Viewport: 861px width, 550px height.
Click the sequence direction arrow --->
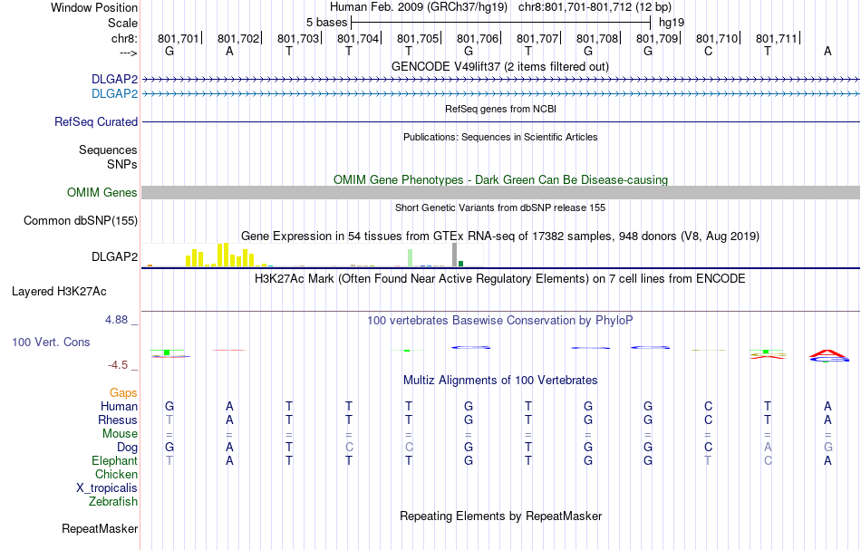pyautogui.click(x=128, y=53)
